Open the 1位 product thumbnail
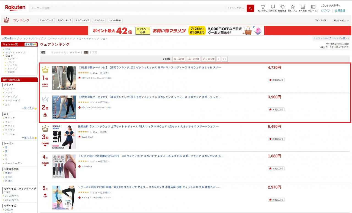The width and height of the screenshot is (352, 213). 64,78
